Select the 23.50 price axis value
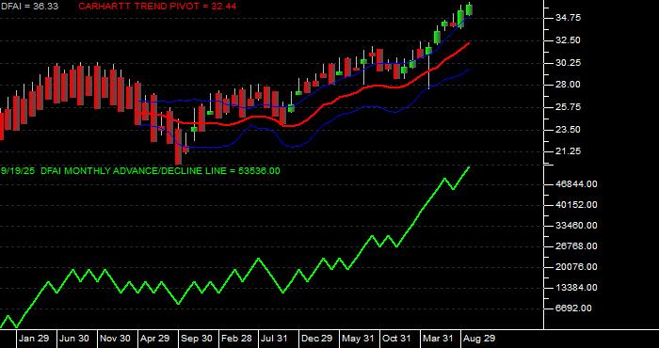Viewport: 659px width, 348px height. [x=569, y=129]
